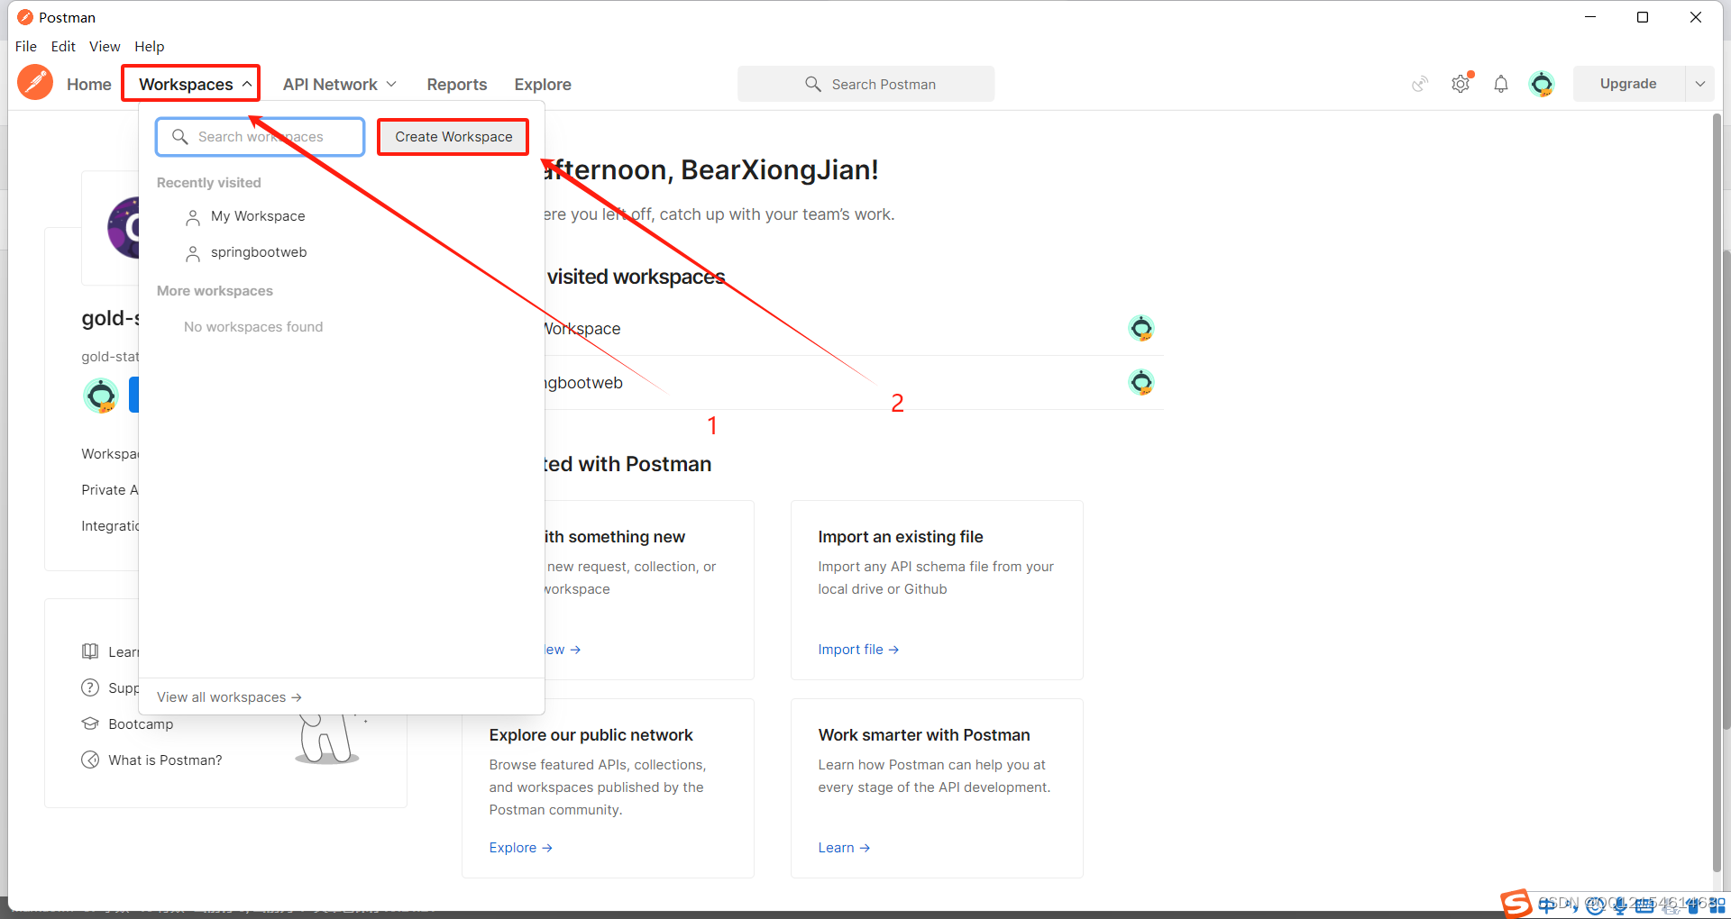Open the Help menu
The height and width of the screenshot is (919, 1731).
[x=150, y=46]
